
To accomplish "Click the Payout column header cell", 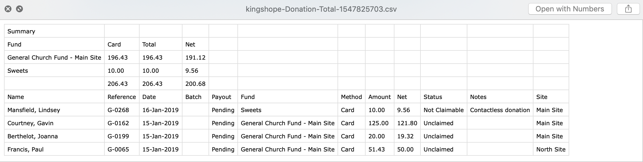I will (x=223, y=97).
